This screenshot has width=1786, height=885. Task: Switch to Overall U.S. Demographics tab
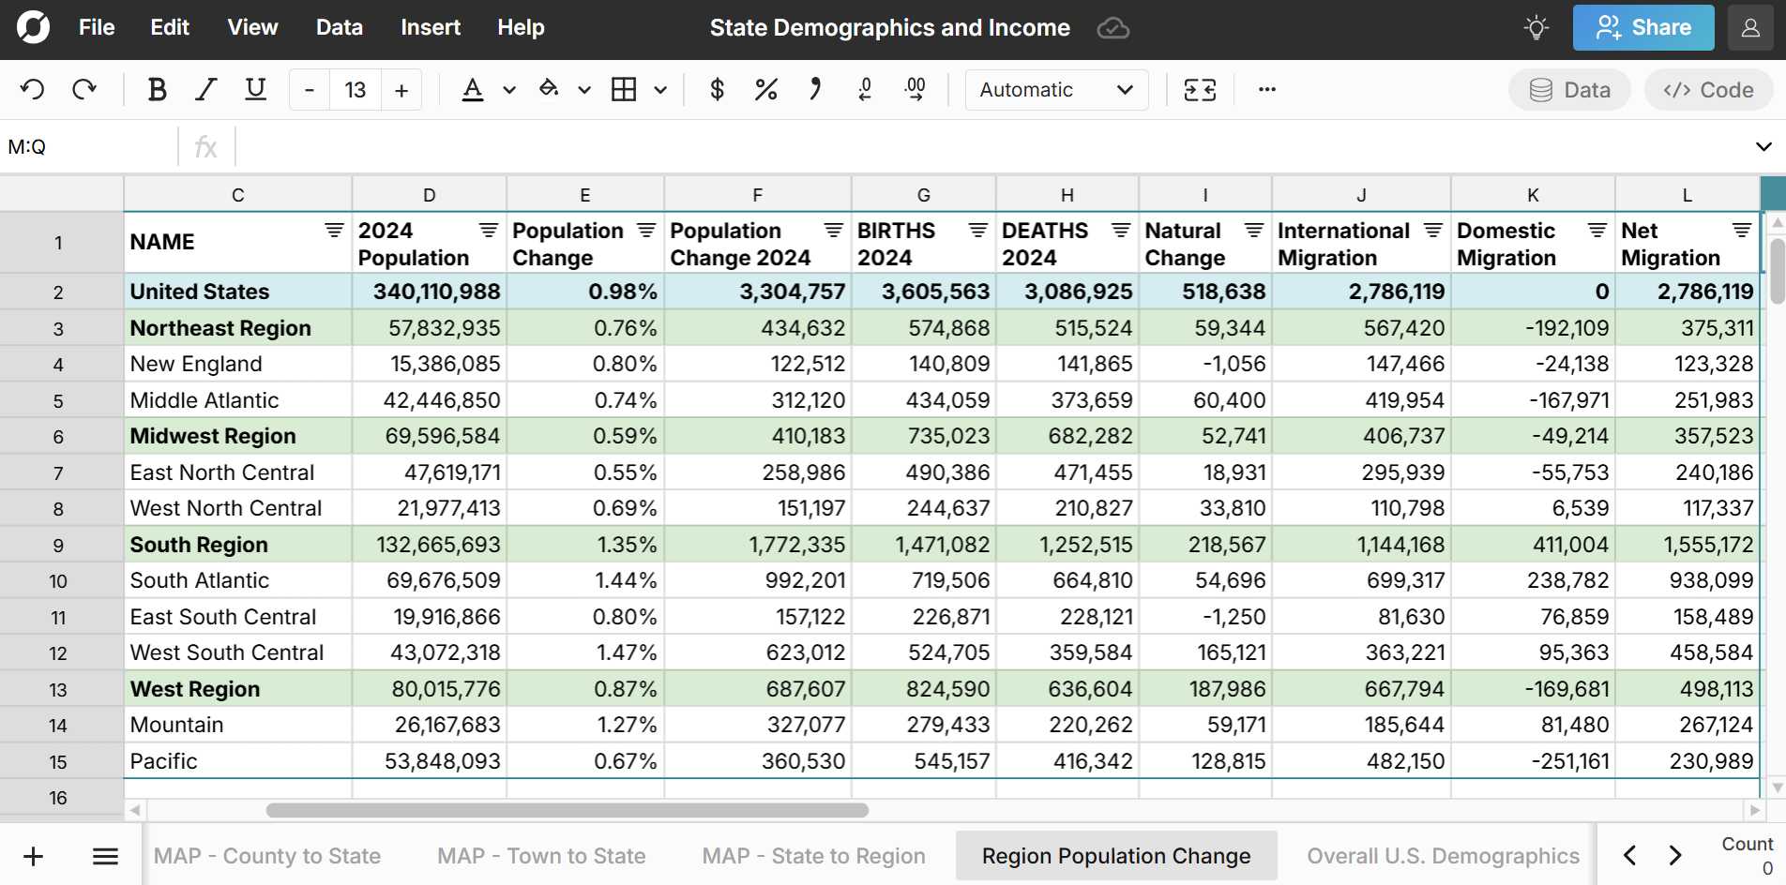coord(1443,856)
